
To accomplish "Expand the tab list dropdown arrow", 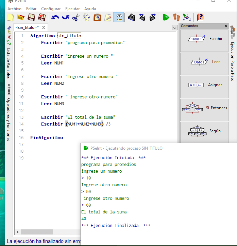I will (174, 28).
